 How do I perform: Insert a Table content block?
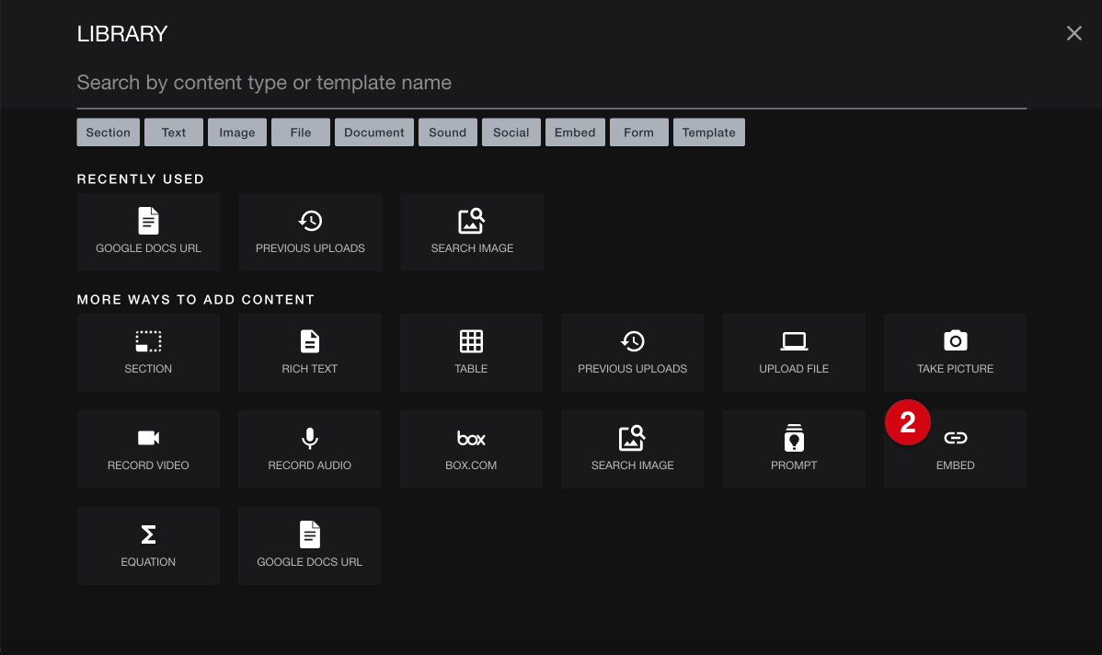[471, 352]
